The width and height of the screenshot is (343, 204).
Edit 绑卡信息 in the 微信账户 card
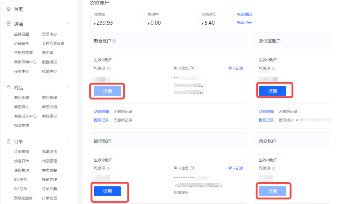(193, 168)
